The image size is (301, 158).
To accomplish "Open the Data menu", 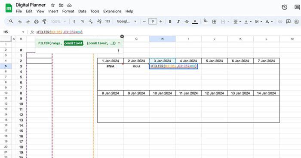I will tap(82, 11).
